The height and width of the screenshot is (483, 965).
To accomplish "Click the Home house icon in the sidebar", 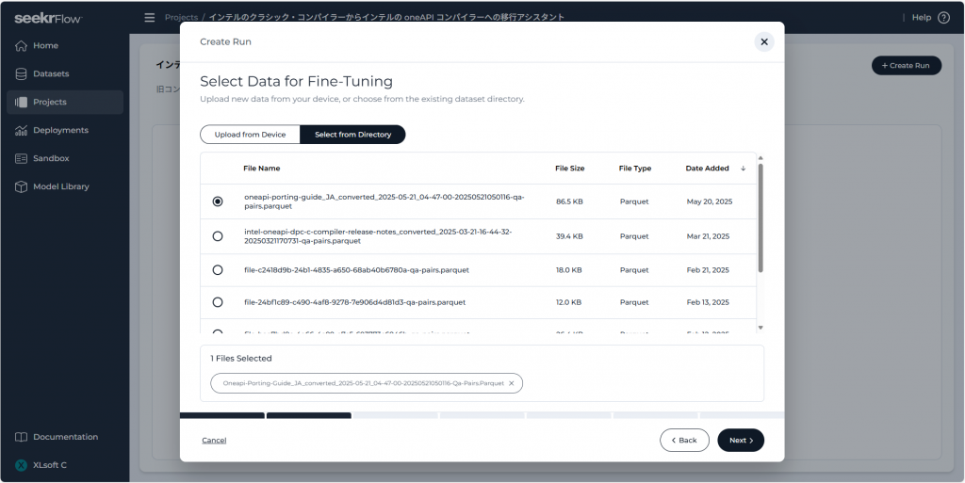I will 21,45.
